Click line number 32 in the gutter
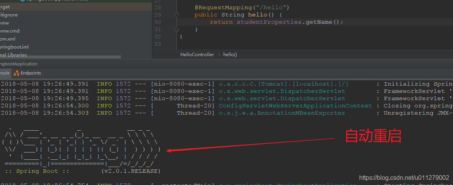This screenshot has width=453, height=185. 158,37
